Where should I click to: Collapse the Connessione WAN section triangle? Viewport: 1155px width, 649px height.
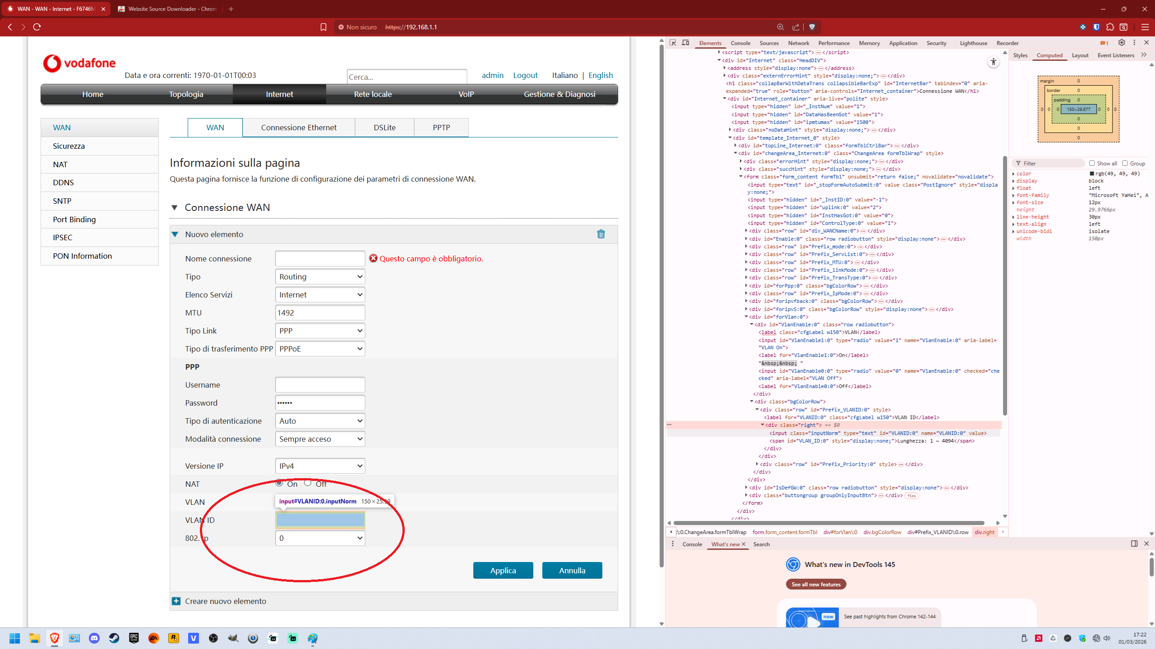[x=175, y=207]
